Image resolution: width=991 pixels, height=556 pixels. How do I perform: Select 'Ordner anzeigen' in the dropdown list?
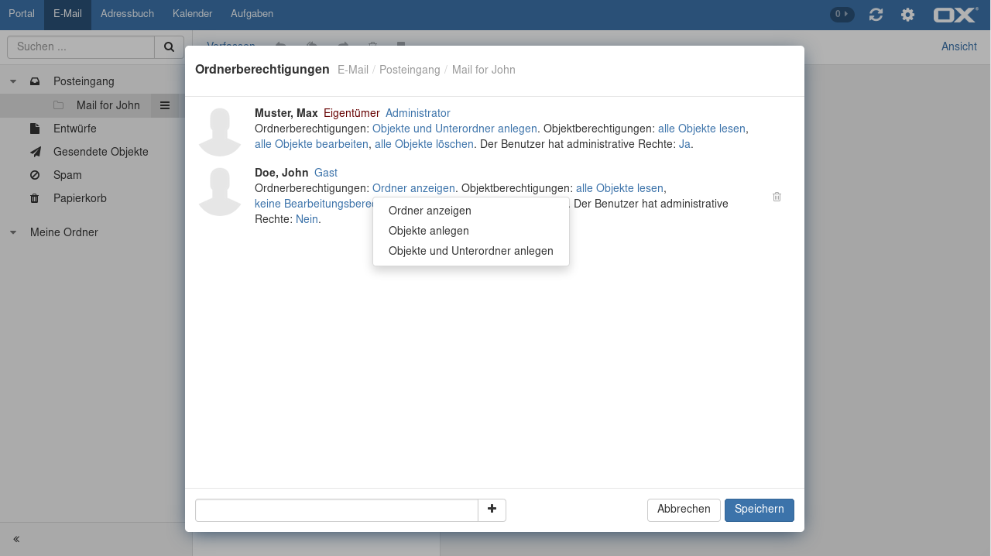(430, 211)
